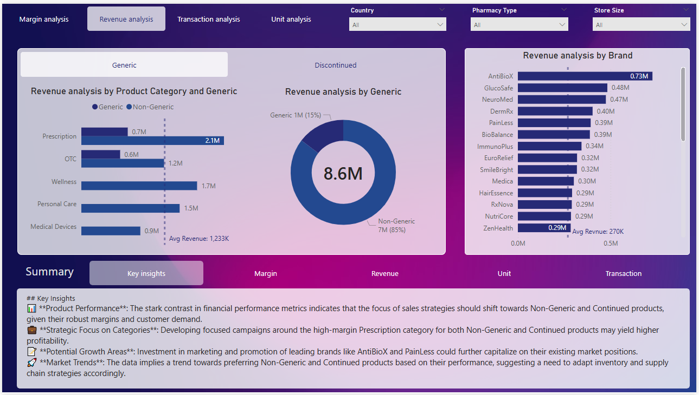Open the Store Size dropdown
This screenshot has height=395, width=699.
point(641,25)
